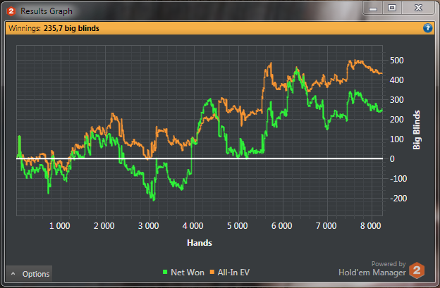Click the 3 000 x-axis label
The height and width of the screenshot is (288, 440).
click(x=148, y=226)
